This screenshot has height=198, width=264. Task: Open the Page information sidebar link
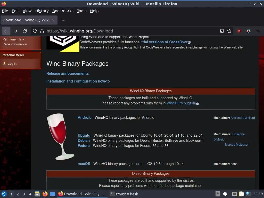click(15, 44)
